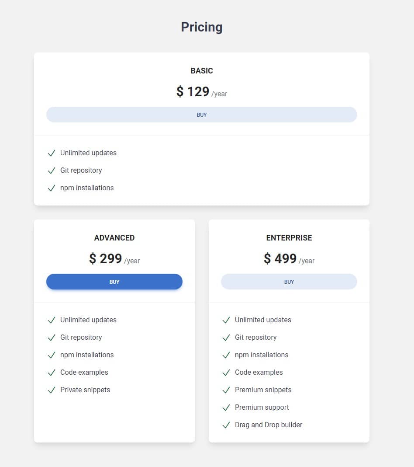Click checkmark next to Advanced Code examples
This screenshot has width=414, height=467.
[x=52, y=373]
